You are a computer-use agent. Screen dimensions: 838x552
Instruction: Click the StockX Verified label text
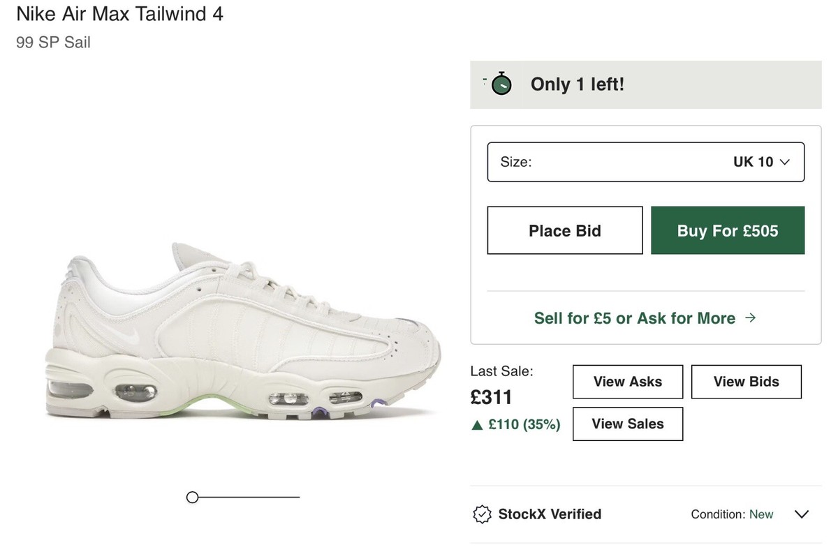pyautogui.click(x=550, y=514)
